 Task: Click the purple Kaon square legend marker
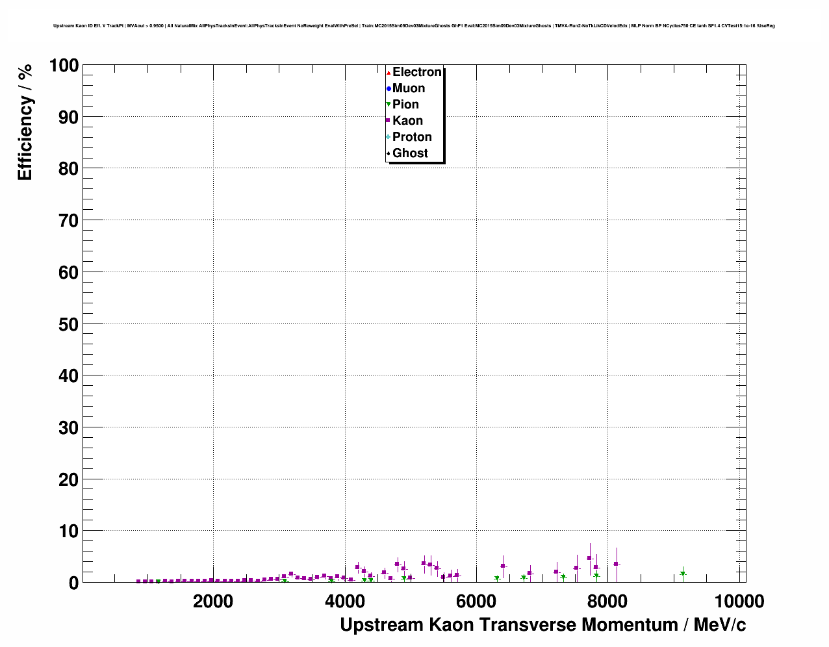(389, 121)
